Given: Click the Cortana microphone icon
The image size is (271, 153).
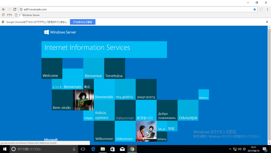Looking at the screenshot, I should click(x=74, y=149).
